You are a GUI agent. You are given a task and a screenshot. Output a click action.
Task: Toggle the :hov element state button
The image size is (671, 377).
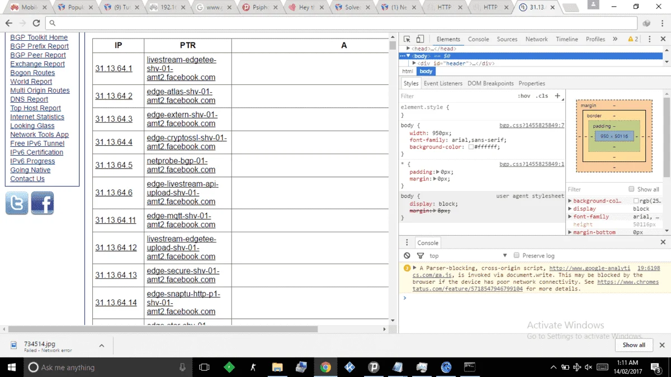(524, 96)
